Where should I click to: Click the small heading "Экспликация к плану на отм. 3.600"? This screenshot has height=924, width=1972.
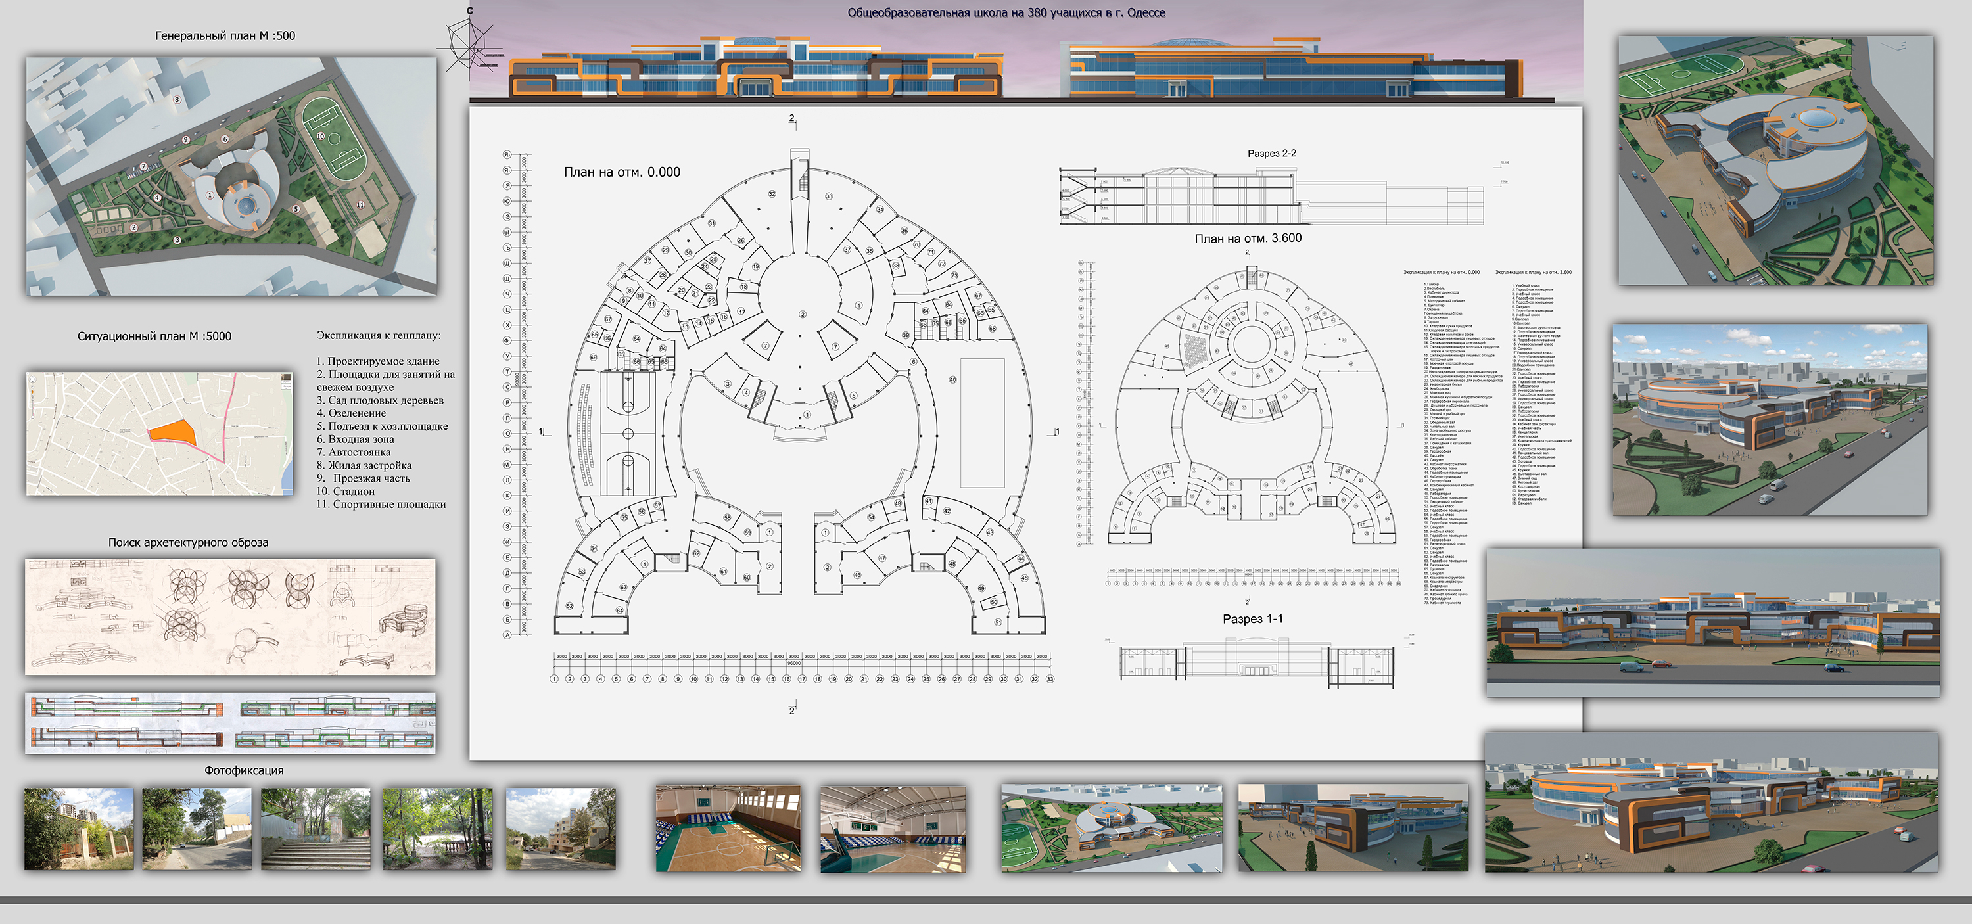(x=1534, y=273)
